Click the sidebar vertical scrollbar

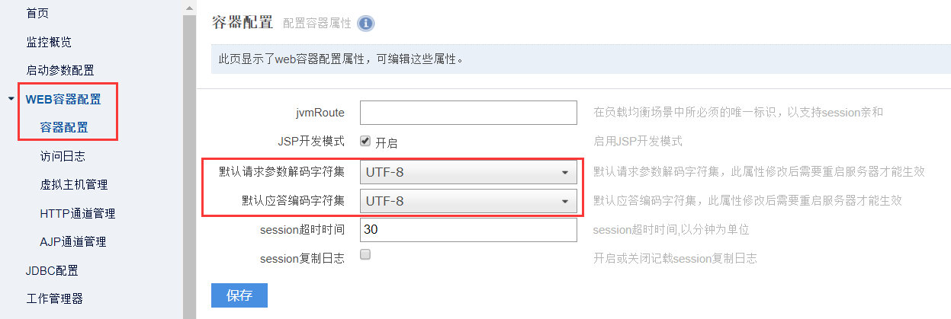(x=189, y=152)
